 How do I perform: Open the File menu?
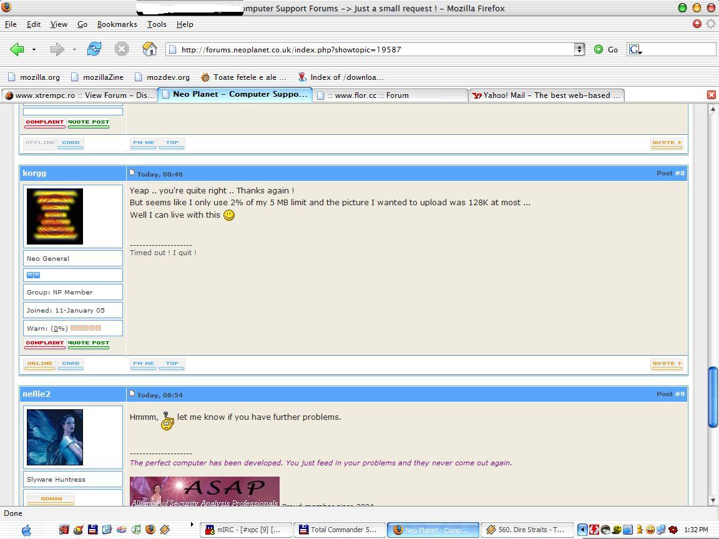tap(11, 24)
